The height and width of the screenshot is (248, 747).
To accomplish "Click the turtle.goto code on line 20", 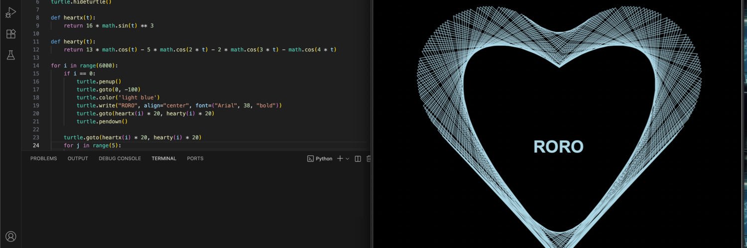I will 145,113.
